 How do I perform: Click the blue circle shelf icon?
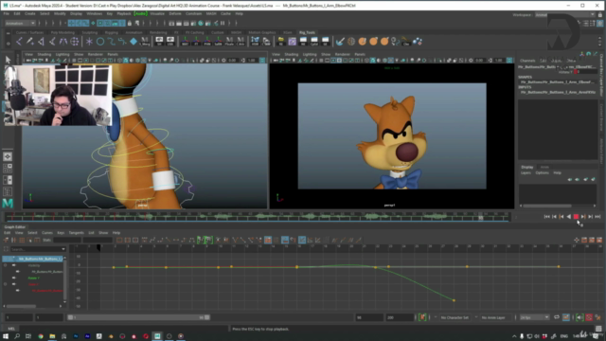click(x=100, y=42)
